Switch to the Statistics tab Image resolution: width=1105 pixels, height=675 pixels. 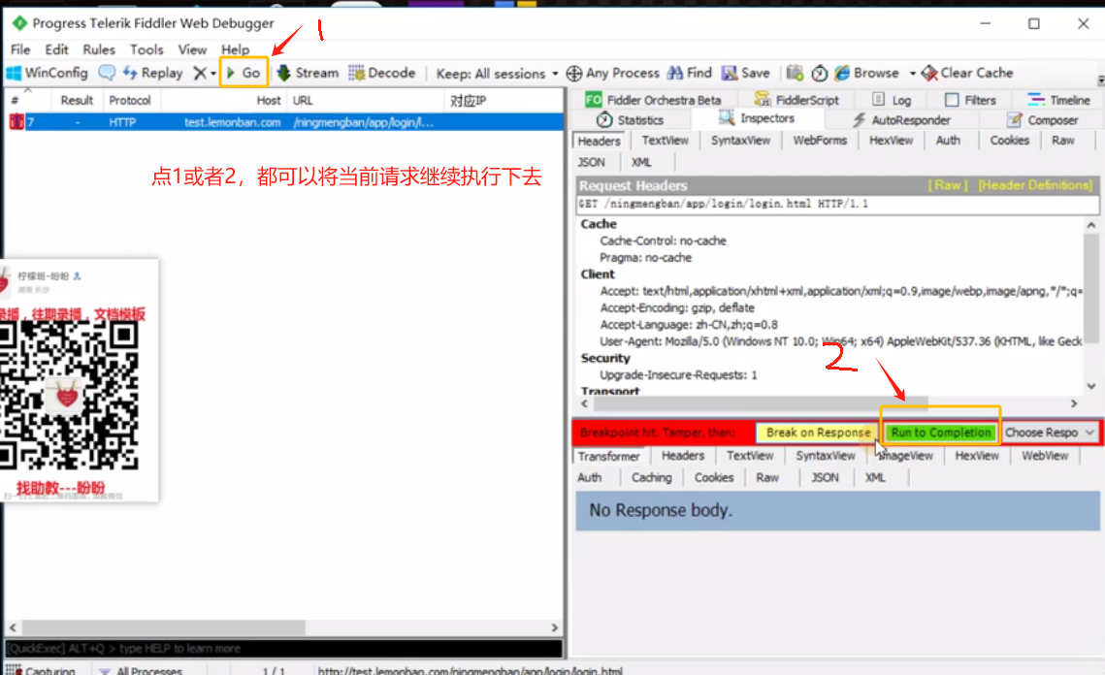coord(630,120)
